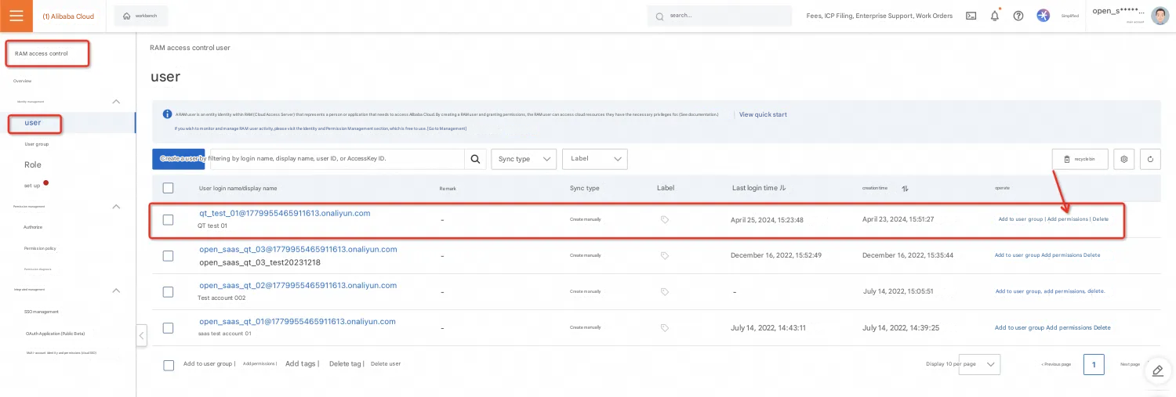Open the open_saas_qt_03 user link
Screen dimensions: 1176x397
[x=298, y=249]
